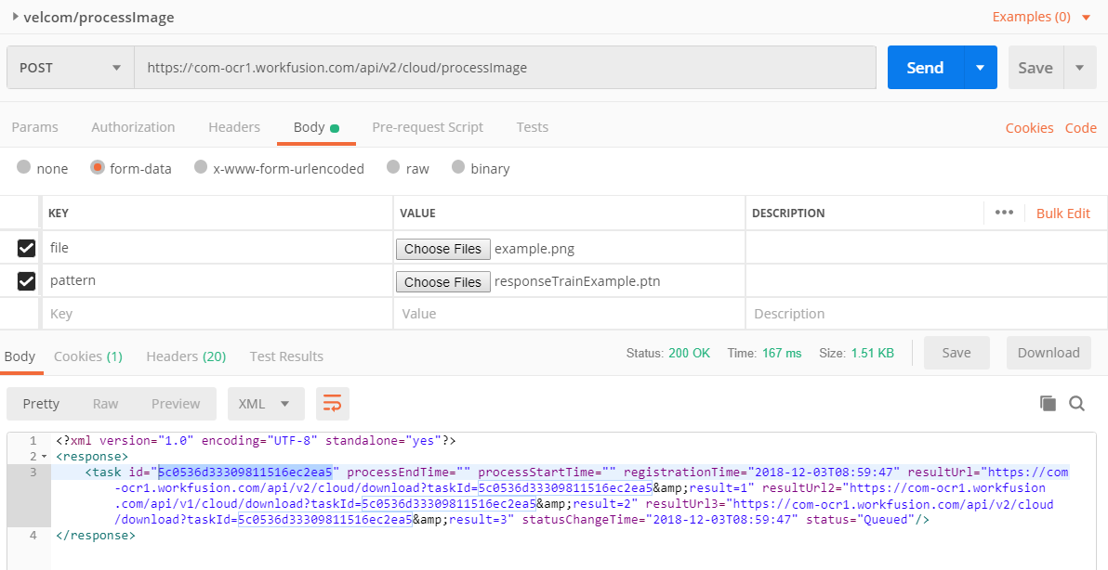Click the pattern key cell
Image resolution: width=1108 pixels, height=570 pixels.
218,280
